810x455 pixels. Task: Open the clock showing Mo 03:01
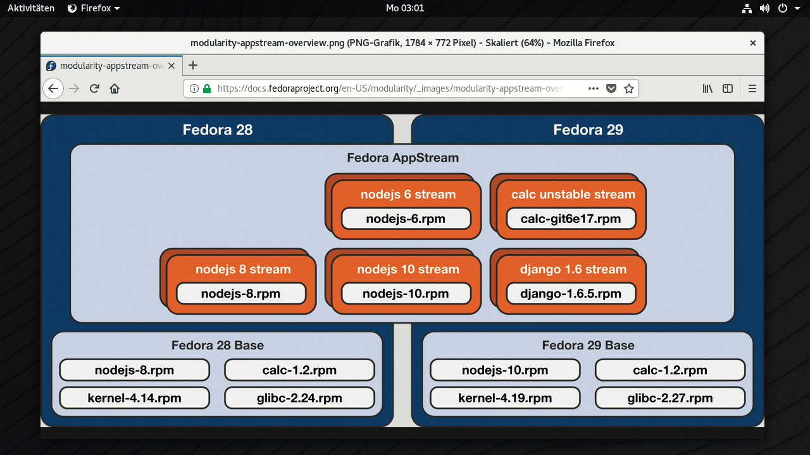[x=405, y=8]
